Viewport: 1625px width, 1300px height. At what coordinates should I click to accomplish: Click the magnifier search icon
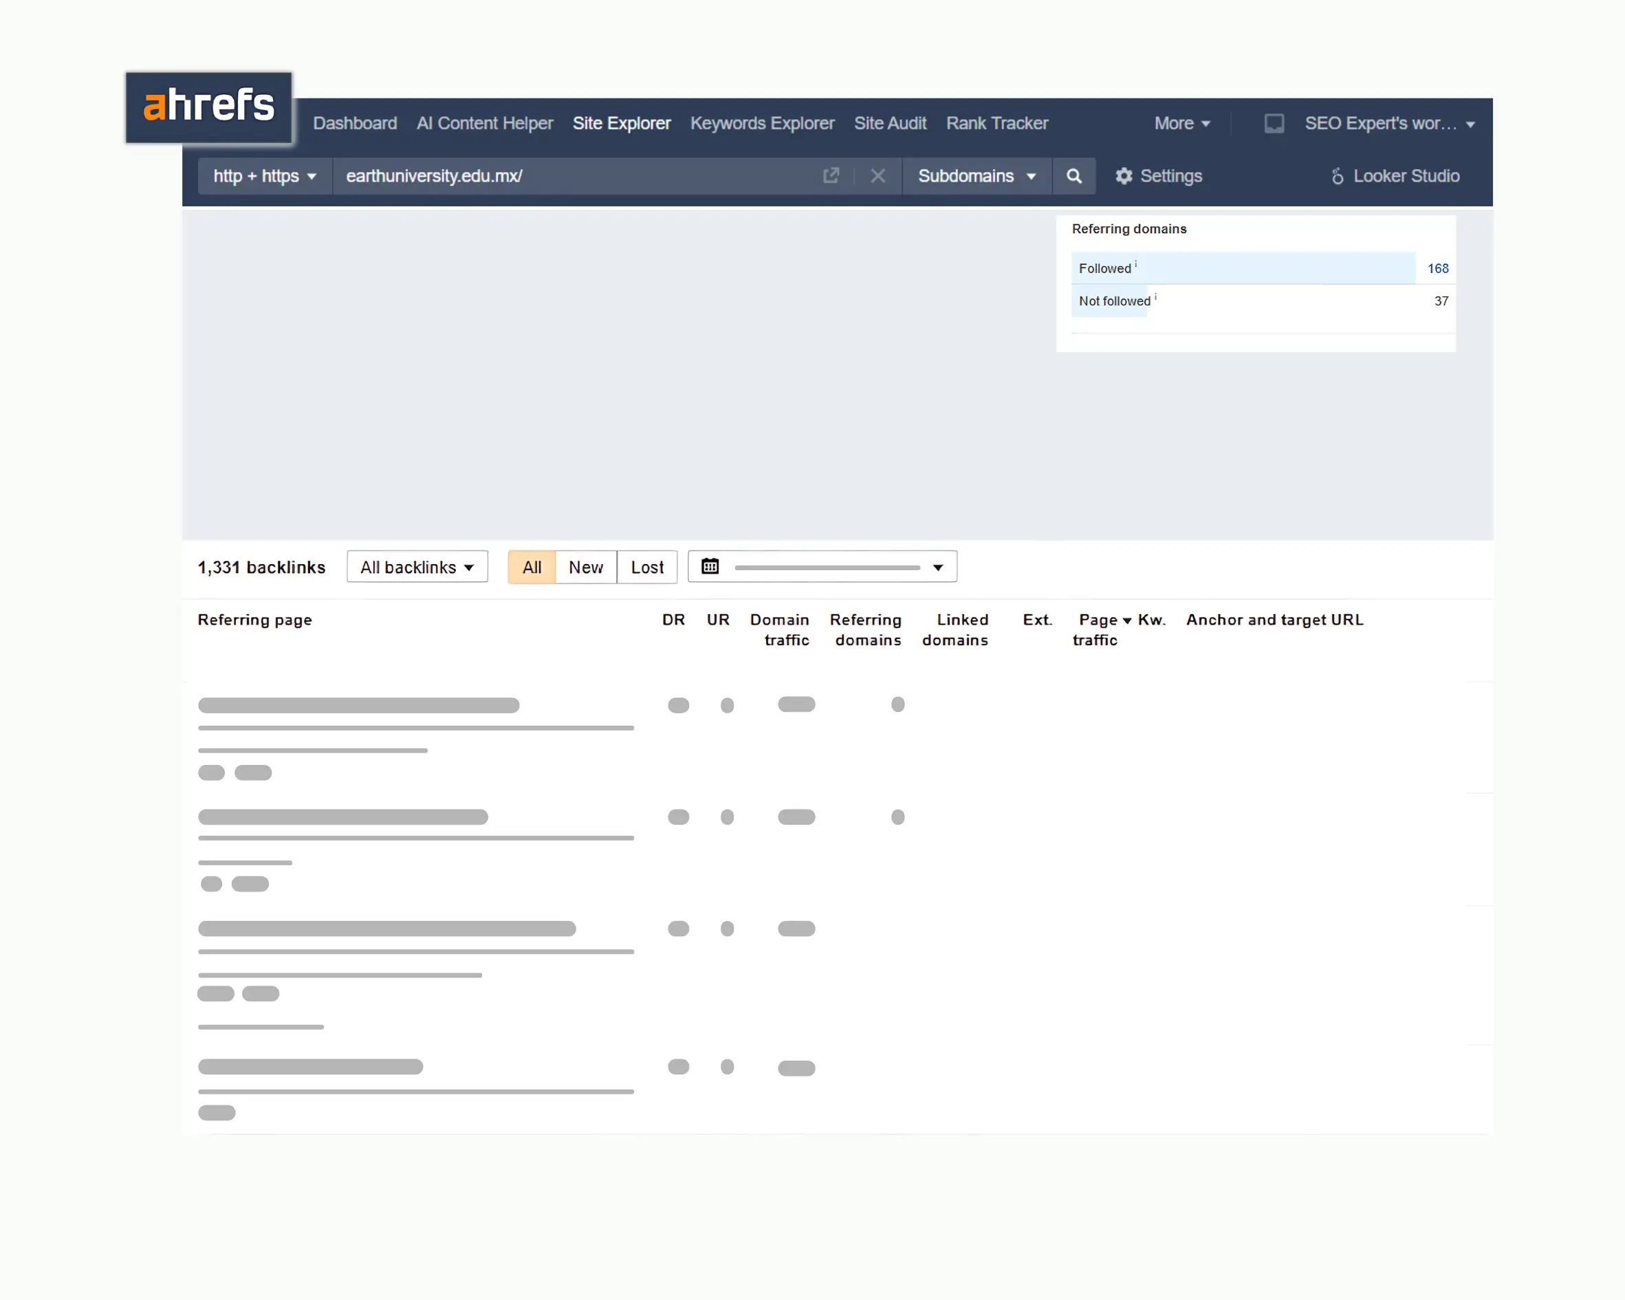click(x=1073, y=175)
